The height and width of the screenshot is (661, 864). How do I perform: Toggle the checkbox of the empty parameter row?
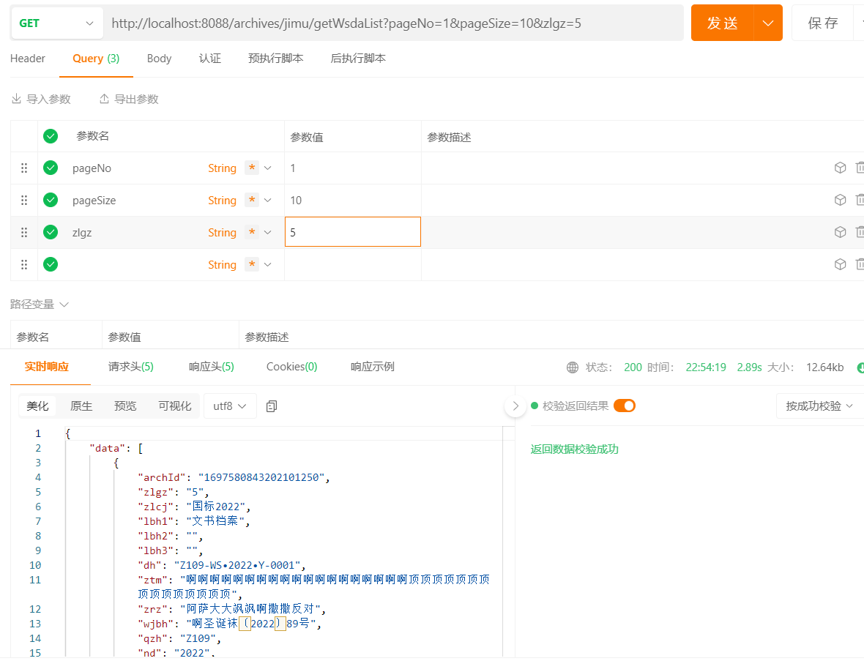(x=51, y=264)
